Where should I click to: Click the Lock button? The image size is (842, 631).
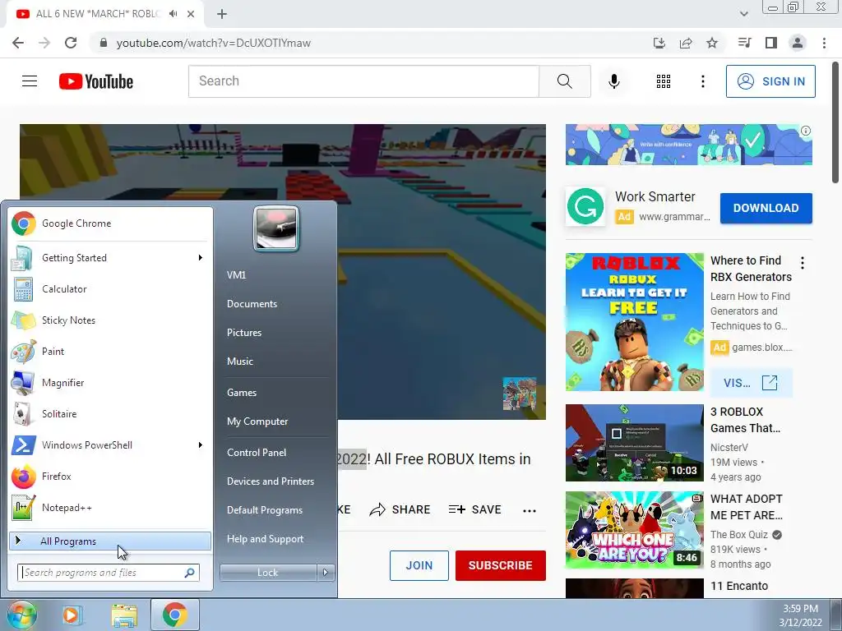(268, 573)
